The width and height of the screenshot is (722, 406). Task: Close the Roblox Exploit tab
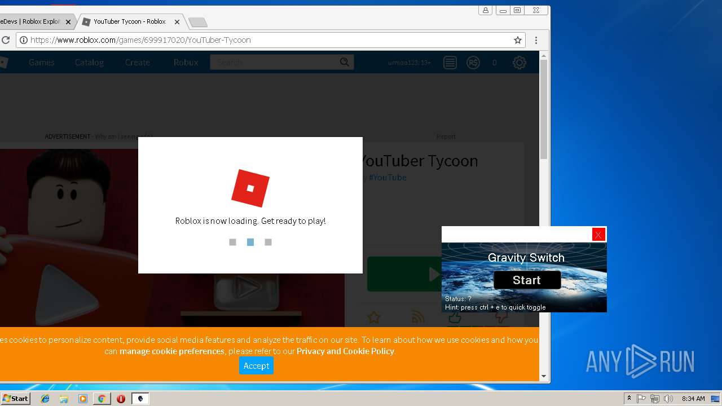point(68,22)
